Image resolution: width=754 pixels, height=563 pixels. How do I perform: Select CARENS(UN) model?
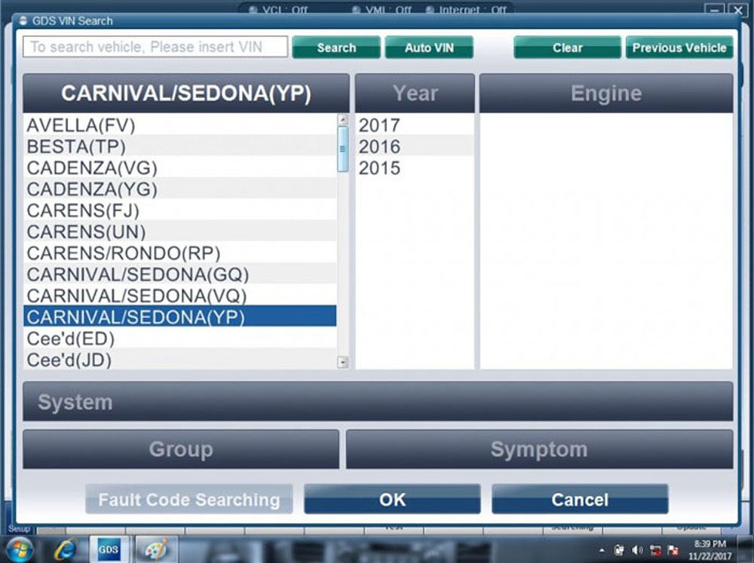pos(180,231)
